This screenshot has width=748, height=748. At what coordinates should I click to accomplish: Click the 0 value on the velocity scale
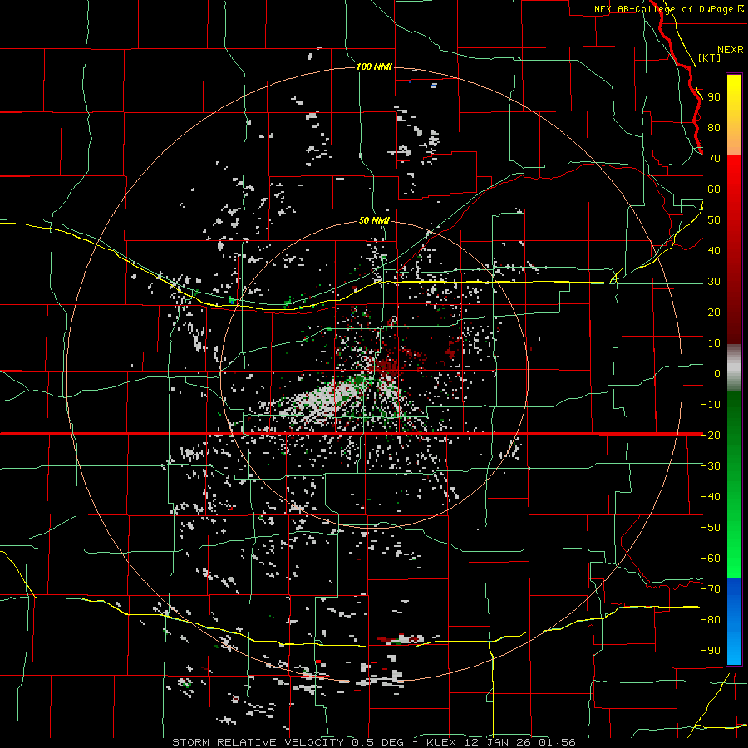click(717, 373)
